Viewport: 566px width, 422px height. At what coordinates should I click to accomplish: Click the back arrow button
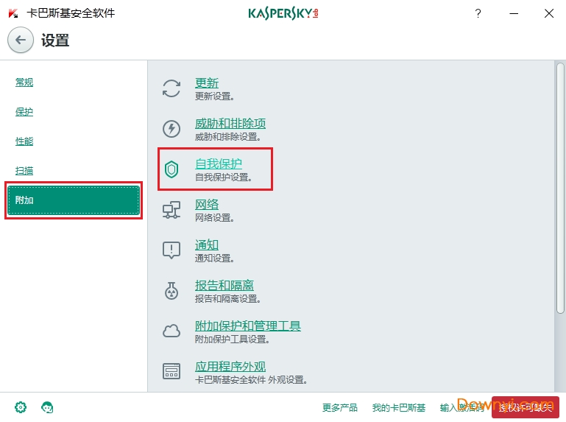coord(21,40)
